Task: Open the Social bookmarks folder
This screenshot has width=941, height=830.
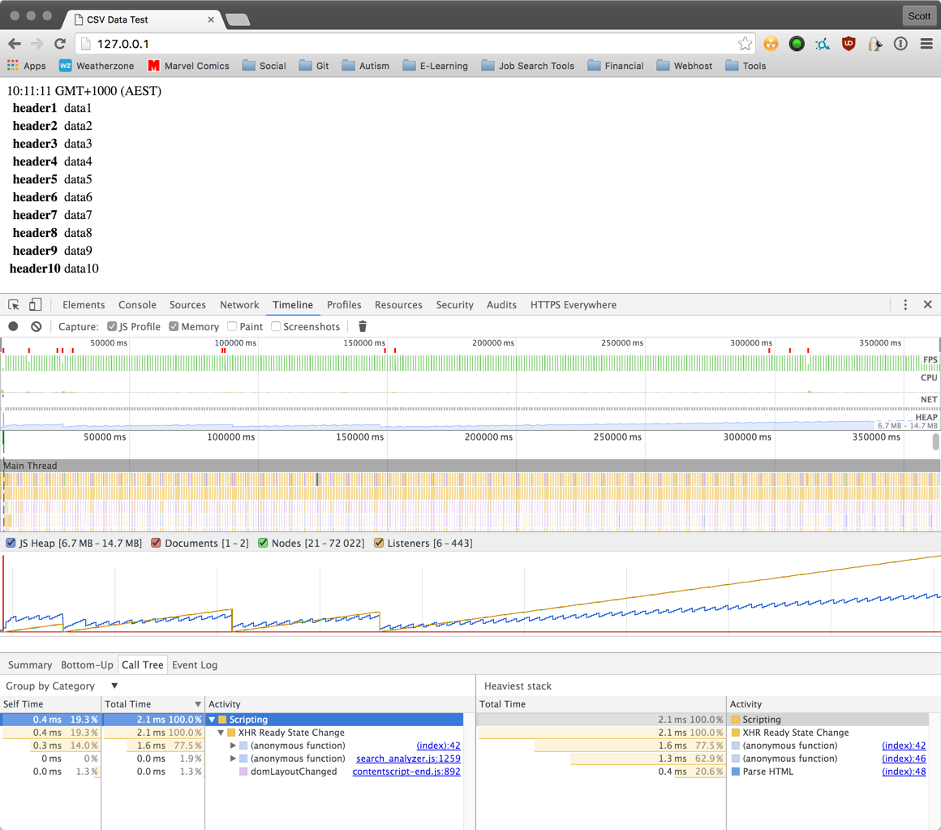Action: tap(264, 66)
